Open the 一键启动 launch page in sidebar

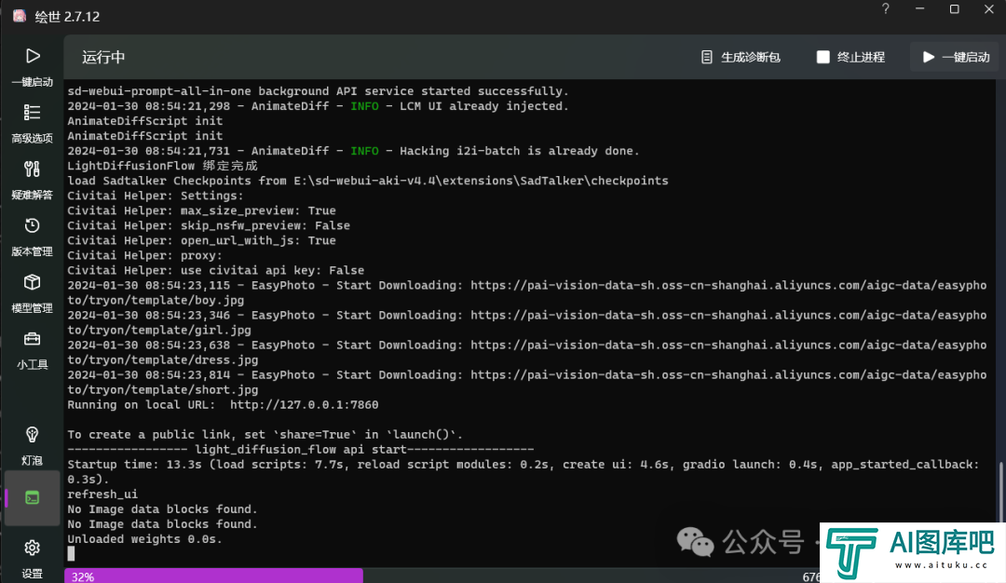tap(32, 67)
